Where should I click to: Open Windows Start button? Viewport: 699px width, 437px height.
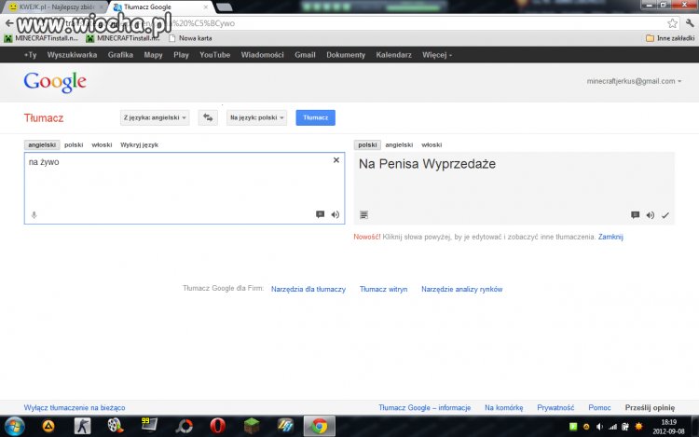(14, 427)
